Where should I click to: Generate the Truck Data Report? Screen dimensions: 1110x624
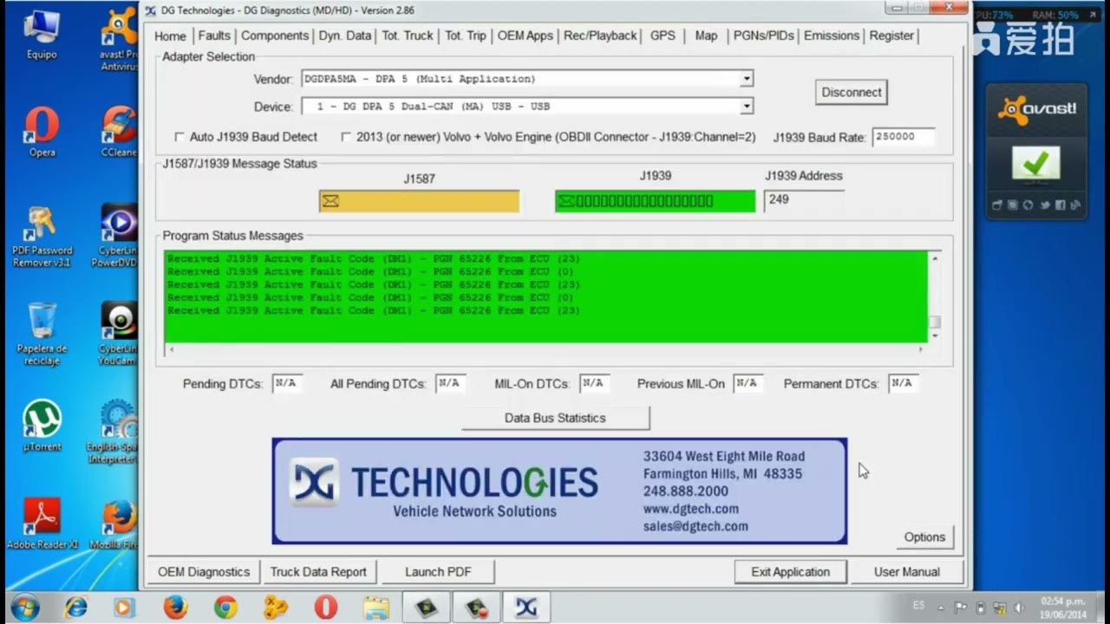tap(318, 572)
